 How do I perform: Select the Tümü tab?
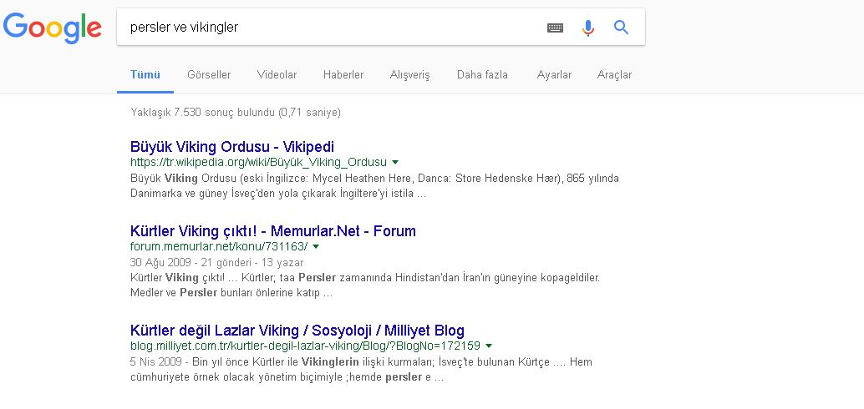(145, 75)
